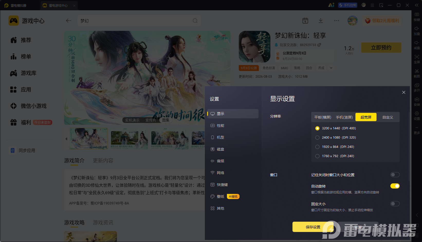Viewport: 422px width, 242px height.
Task: Expand the game tags dropdown arrow
Action: click(331, 68)
